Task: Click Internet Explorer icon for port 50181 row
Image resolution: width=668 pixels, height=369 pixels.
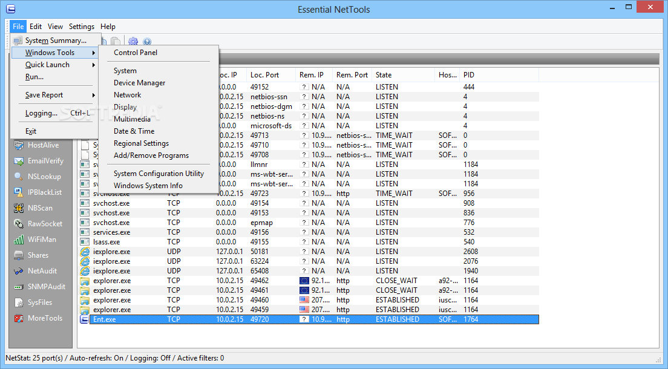Action: click(x=85, y=252)
